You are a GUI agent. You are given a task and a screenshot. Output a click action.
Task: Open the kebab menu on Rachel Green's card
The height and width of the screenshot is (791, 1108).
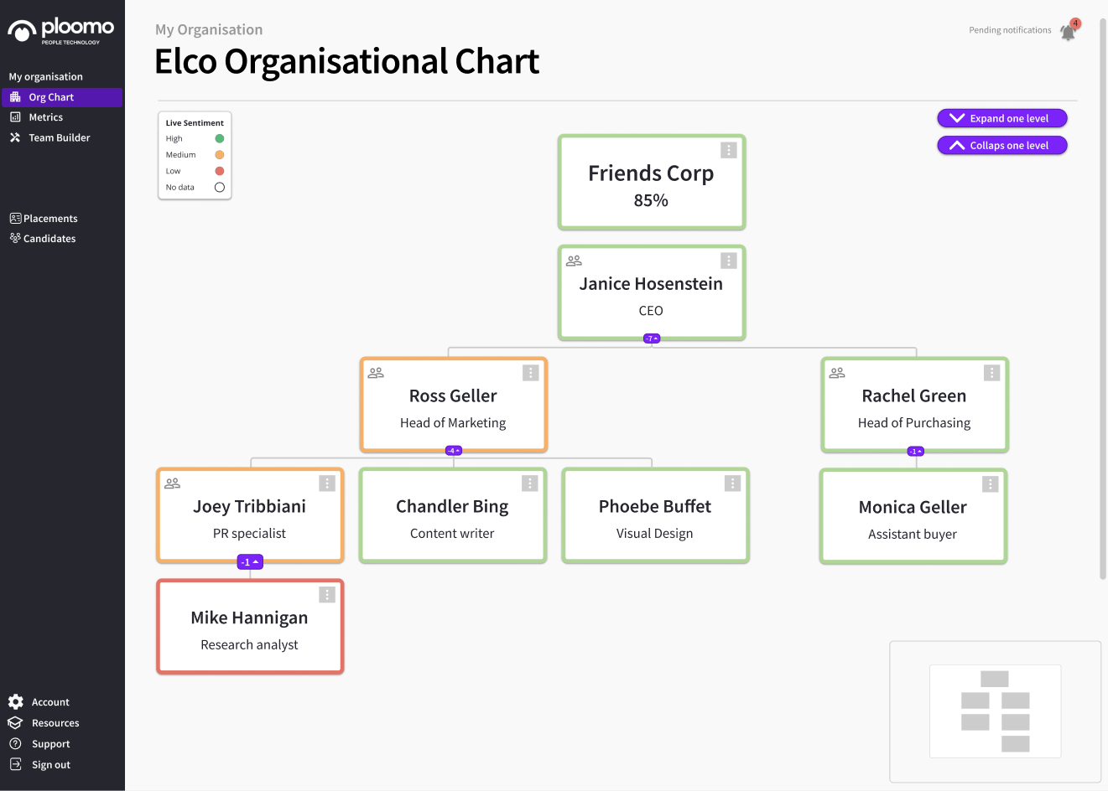pos(991,372)
